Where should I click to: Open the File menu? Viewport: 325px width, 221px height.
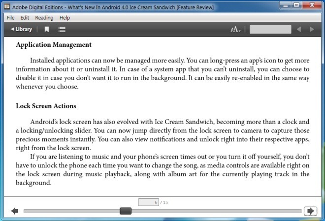(10, 18)
